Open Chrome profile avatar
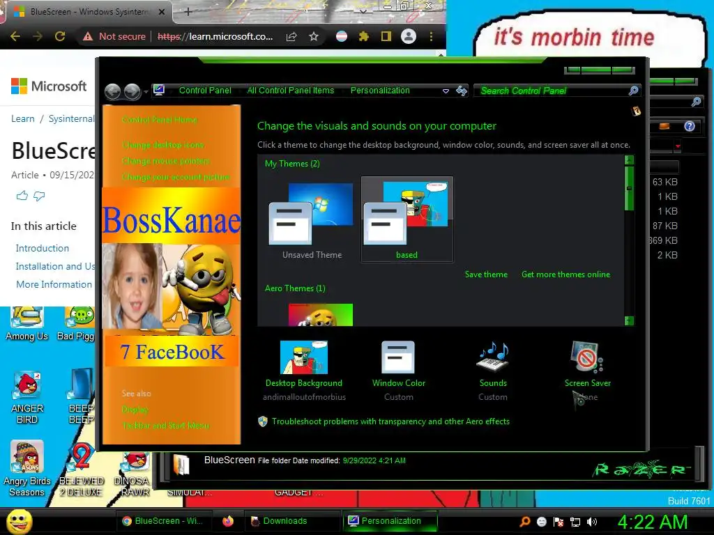This screenshot has width=714, height=535. click(409, 36)
